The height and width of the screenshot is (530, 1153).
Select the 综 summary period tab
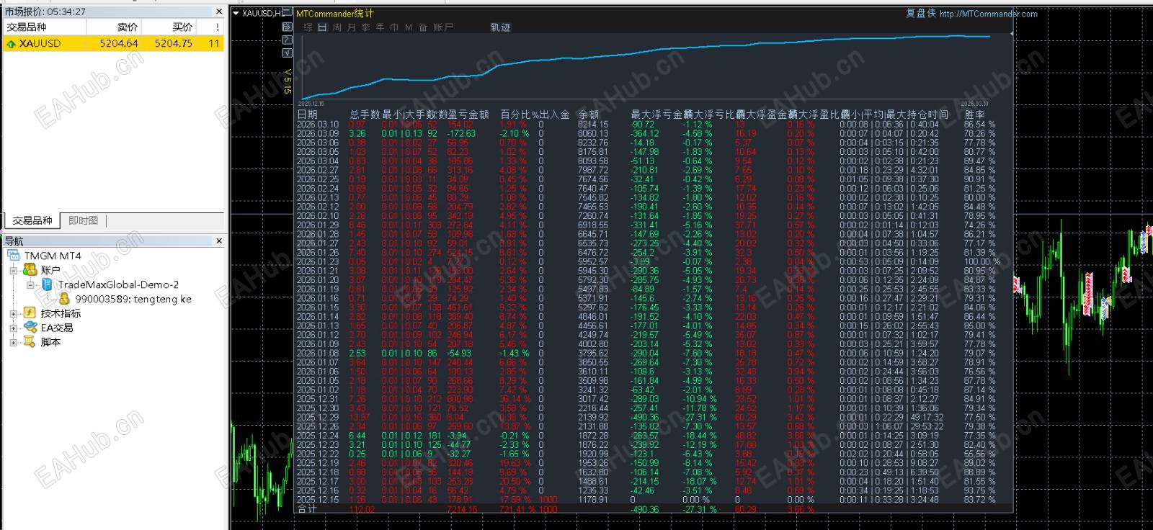308,27
